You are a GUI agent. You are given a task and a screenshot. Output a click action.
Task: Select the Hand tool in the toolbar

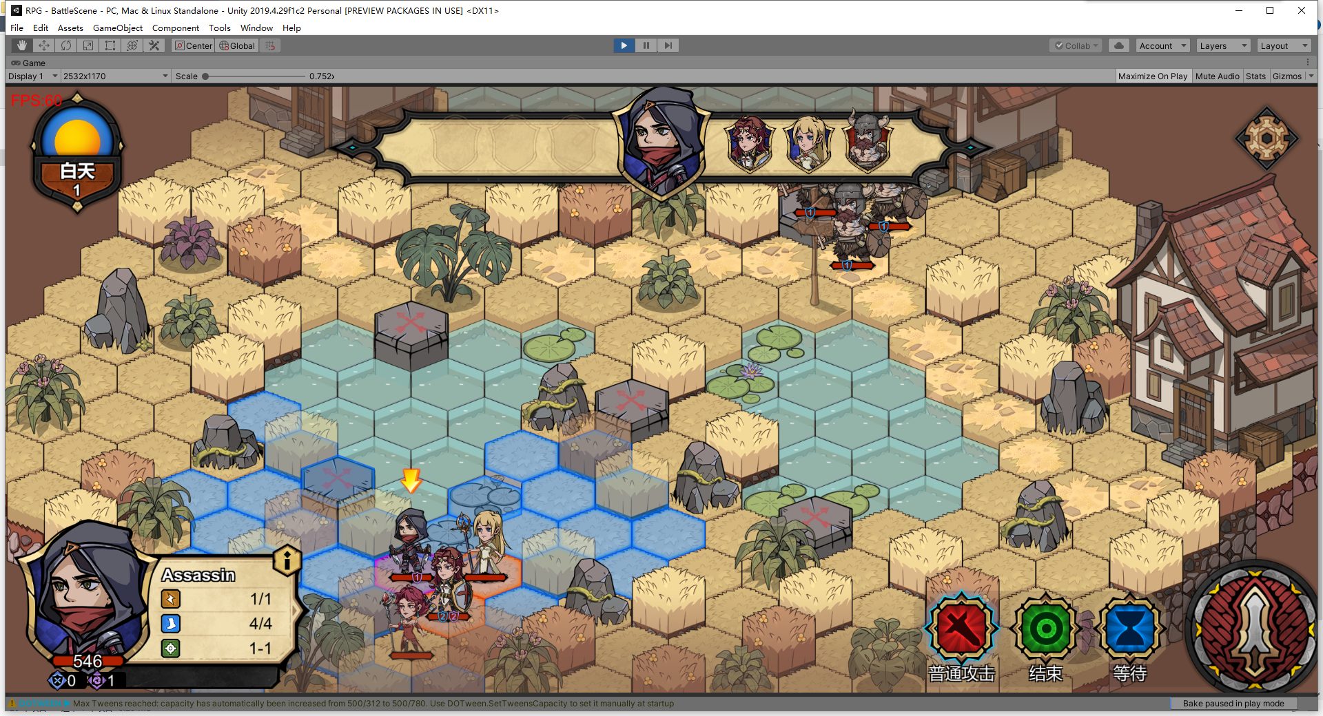[x=22, y=45]
